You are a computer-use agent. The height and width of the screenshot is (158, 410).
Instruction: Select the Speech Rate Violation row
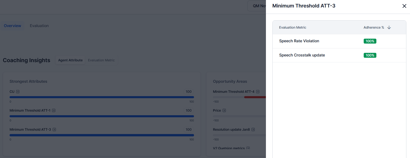point(339,41)
